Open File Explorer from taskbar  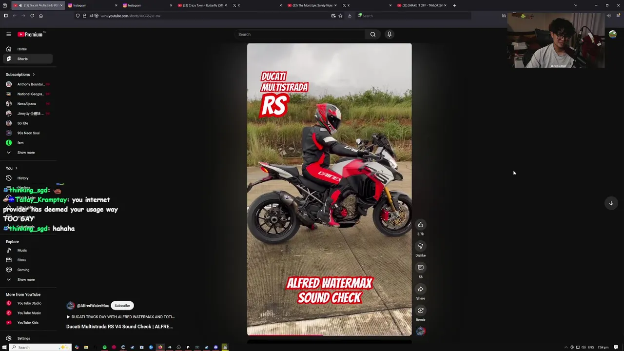point(86,348)
